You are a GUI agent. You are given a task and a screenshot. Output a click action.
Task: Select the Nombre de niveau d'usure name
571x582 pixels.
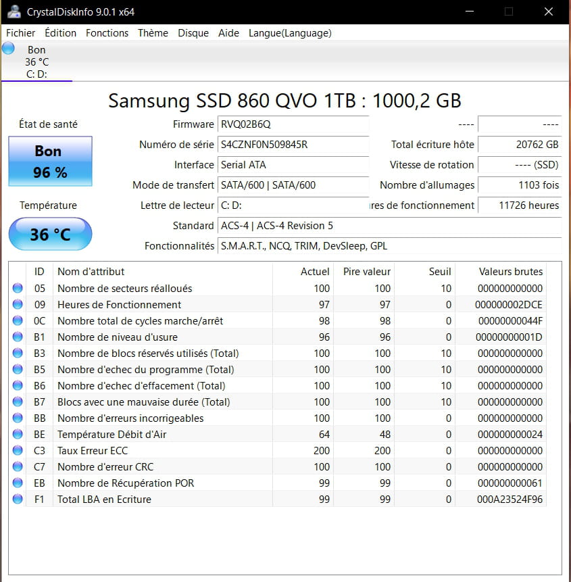118,337
